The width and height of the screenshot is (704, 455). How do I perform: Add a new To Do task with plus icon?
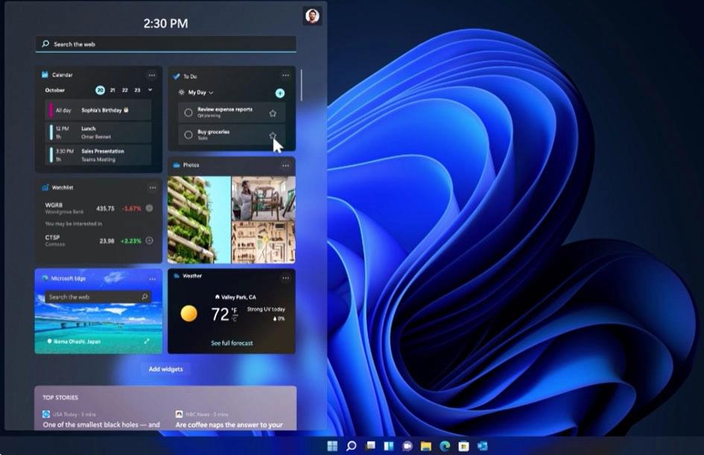coord(279,93)
